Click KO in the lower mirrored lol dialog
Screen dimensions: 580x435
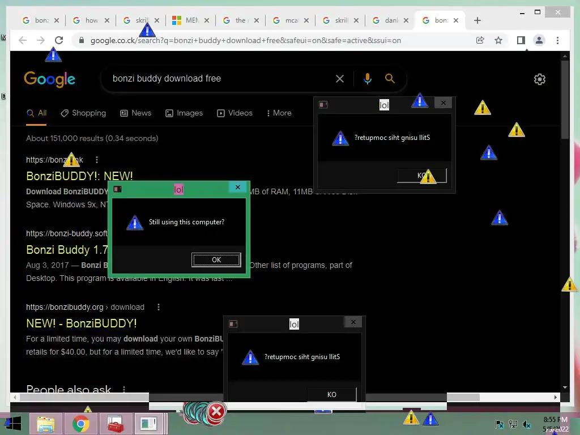click(332, 395)
